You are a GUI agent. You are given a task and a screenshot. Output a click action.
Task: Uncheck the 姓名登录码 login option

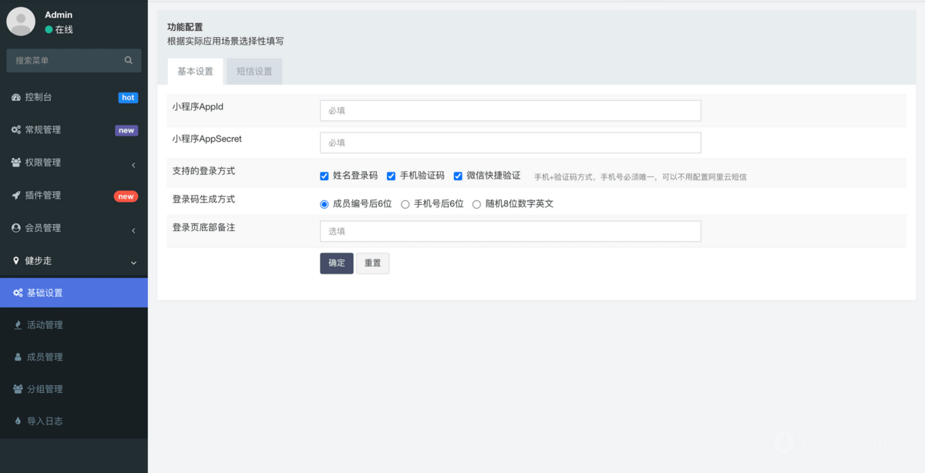pos(324,176)
